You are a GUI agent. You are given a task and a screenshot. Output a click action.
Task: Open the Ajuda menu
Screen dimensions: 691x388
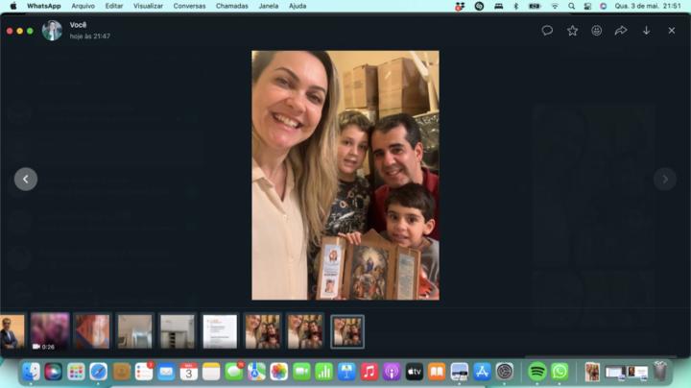pyautogui.click(x=298, y=6)
